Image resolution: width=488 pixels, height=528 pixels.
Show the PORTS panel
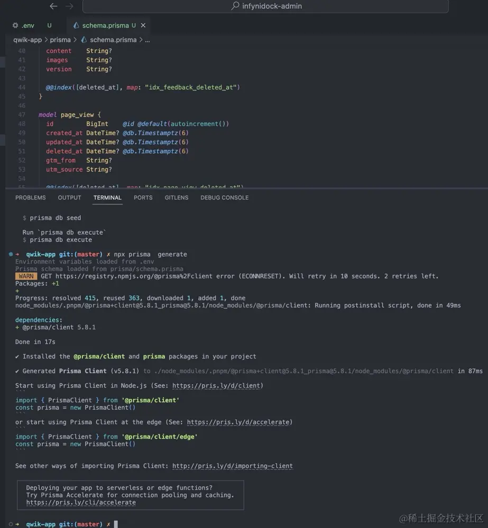coord(143,197)
